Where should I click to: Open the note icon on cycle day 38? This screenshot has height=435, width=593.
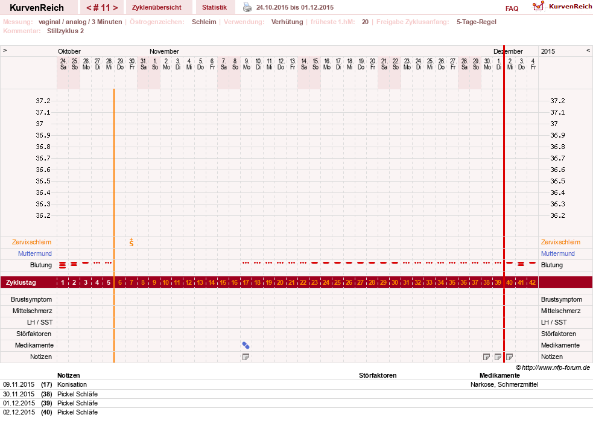(487, 357)
